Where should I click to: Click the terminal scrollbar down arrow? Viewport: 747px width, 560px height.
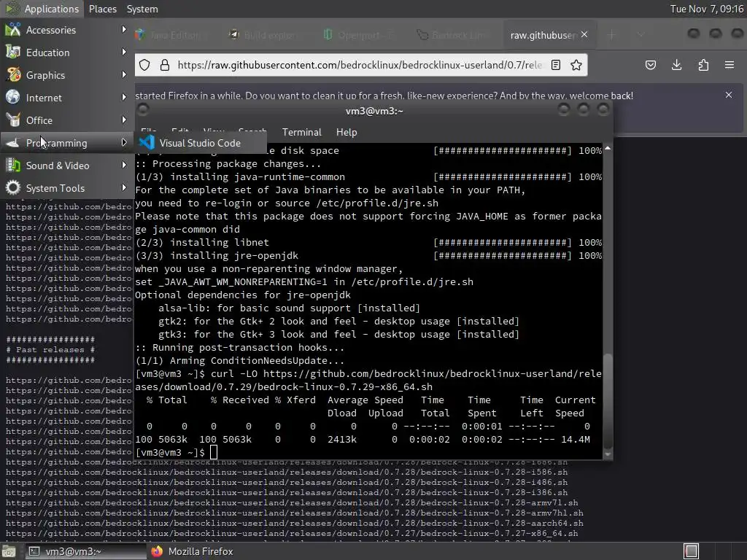[608, 454]
